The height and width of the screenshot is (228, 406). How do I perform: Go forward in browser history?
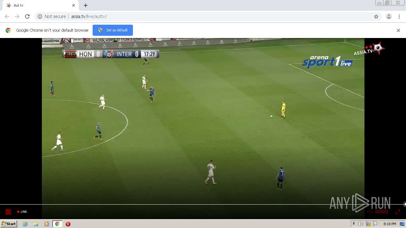coord(17,16)
